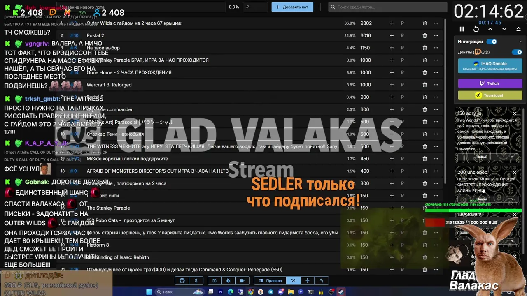Click the double-up arrow timer icon
527x296 pixels.
coord(518,29)
